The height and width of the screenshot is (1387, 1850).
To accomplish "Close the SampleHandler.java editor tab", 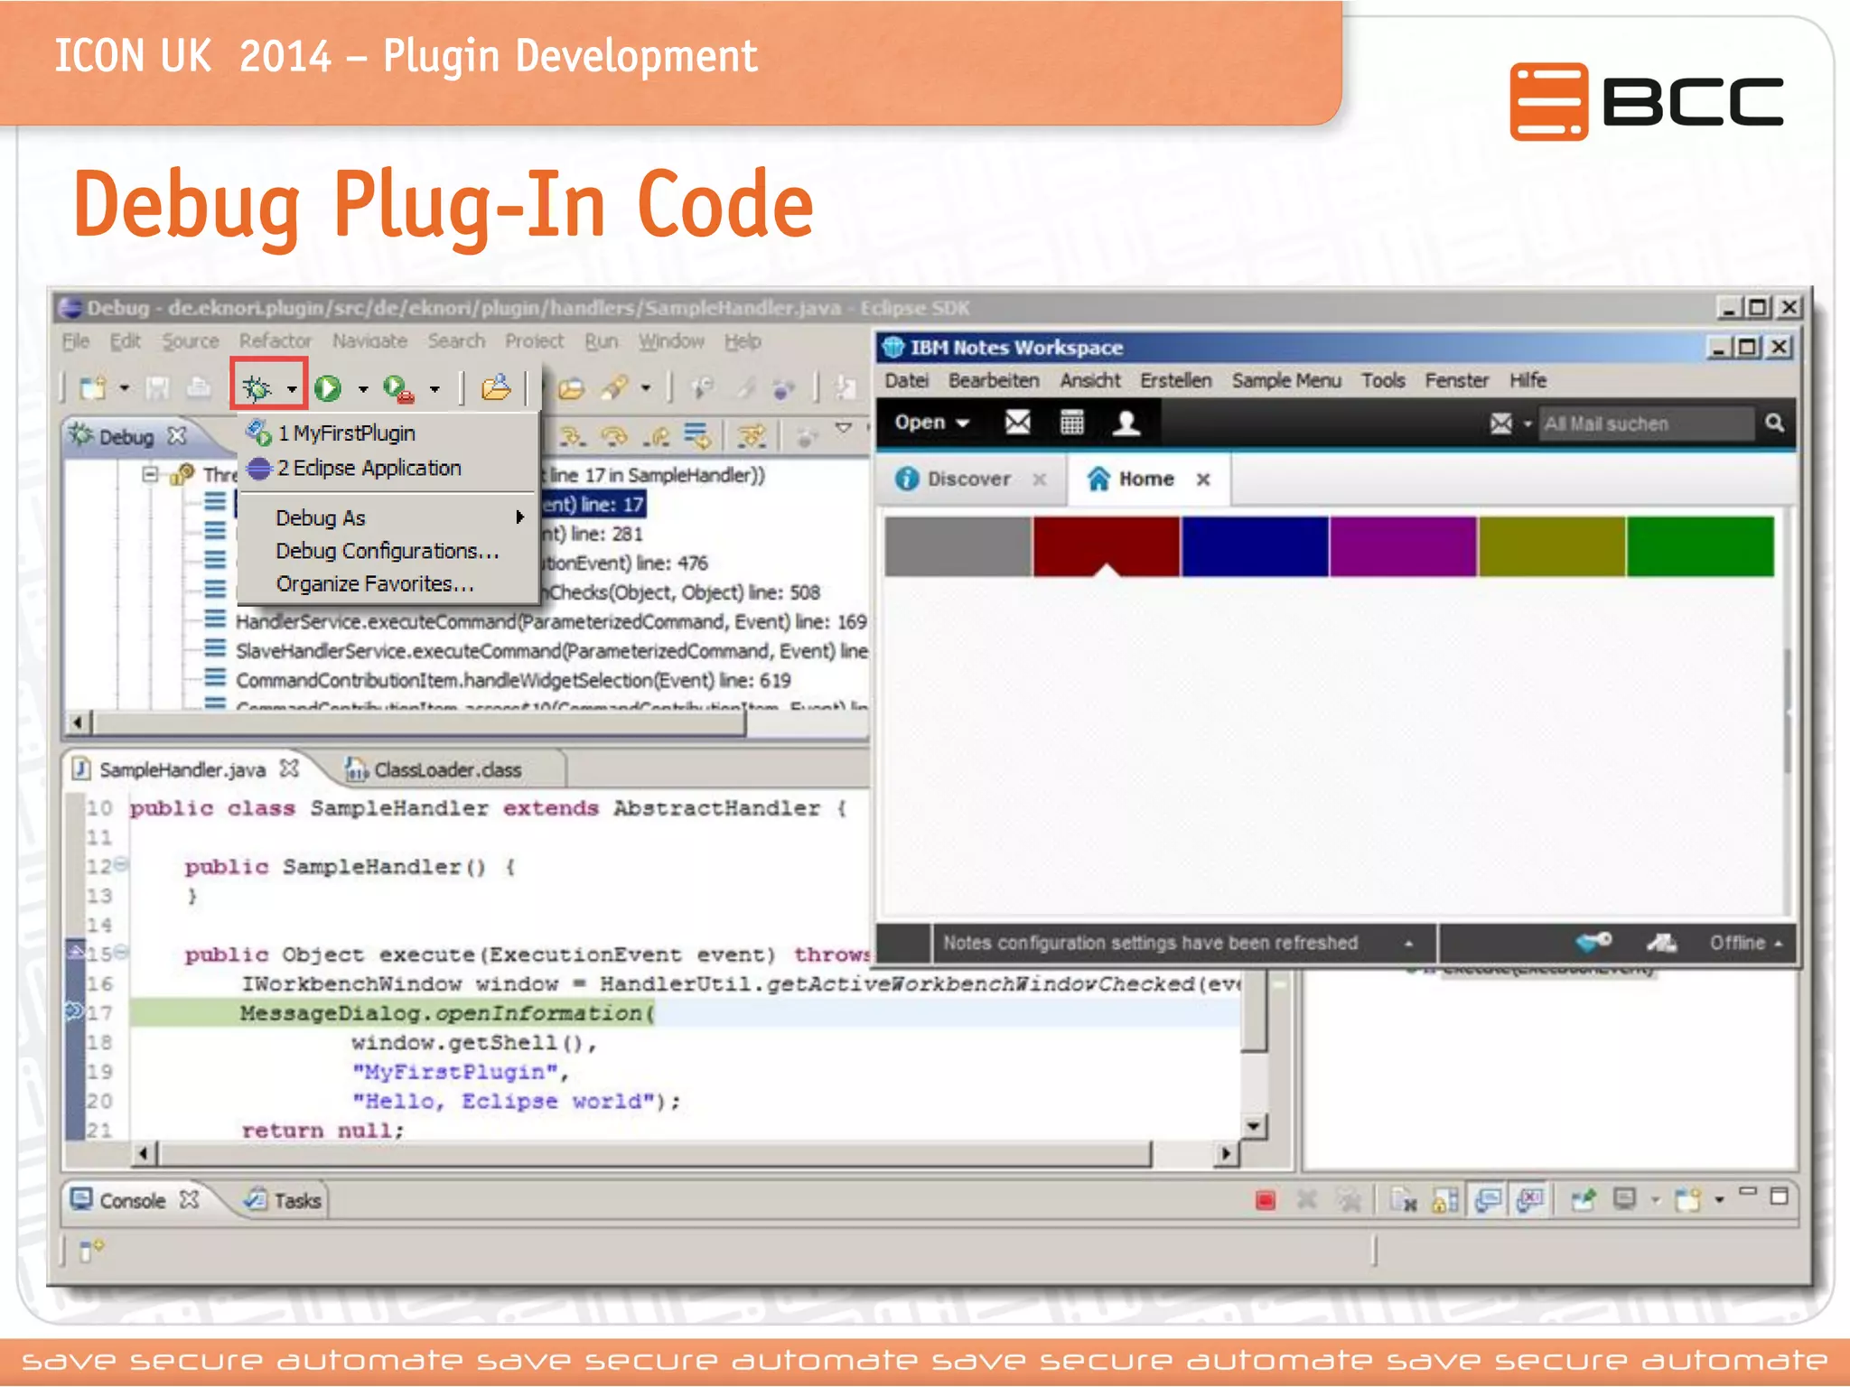I will click(x=289, y=768).
